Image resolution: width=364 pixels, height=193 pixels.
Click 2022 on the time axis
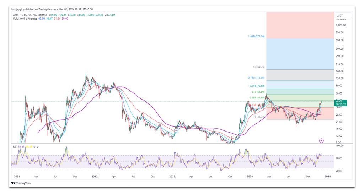click(x=95, y=177)
